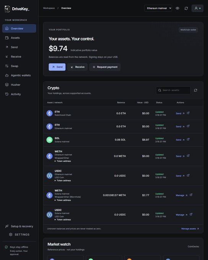The height and width of the screenshot is (260, 208).
Task: Open Husher in the sidebar
Action: coord(19,85)
